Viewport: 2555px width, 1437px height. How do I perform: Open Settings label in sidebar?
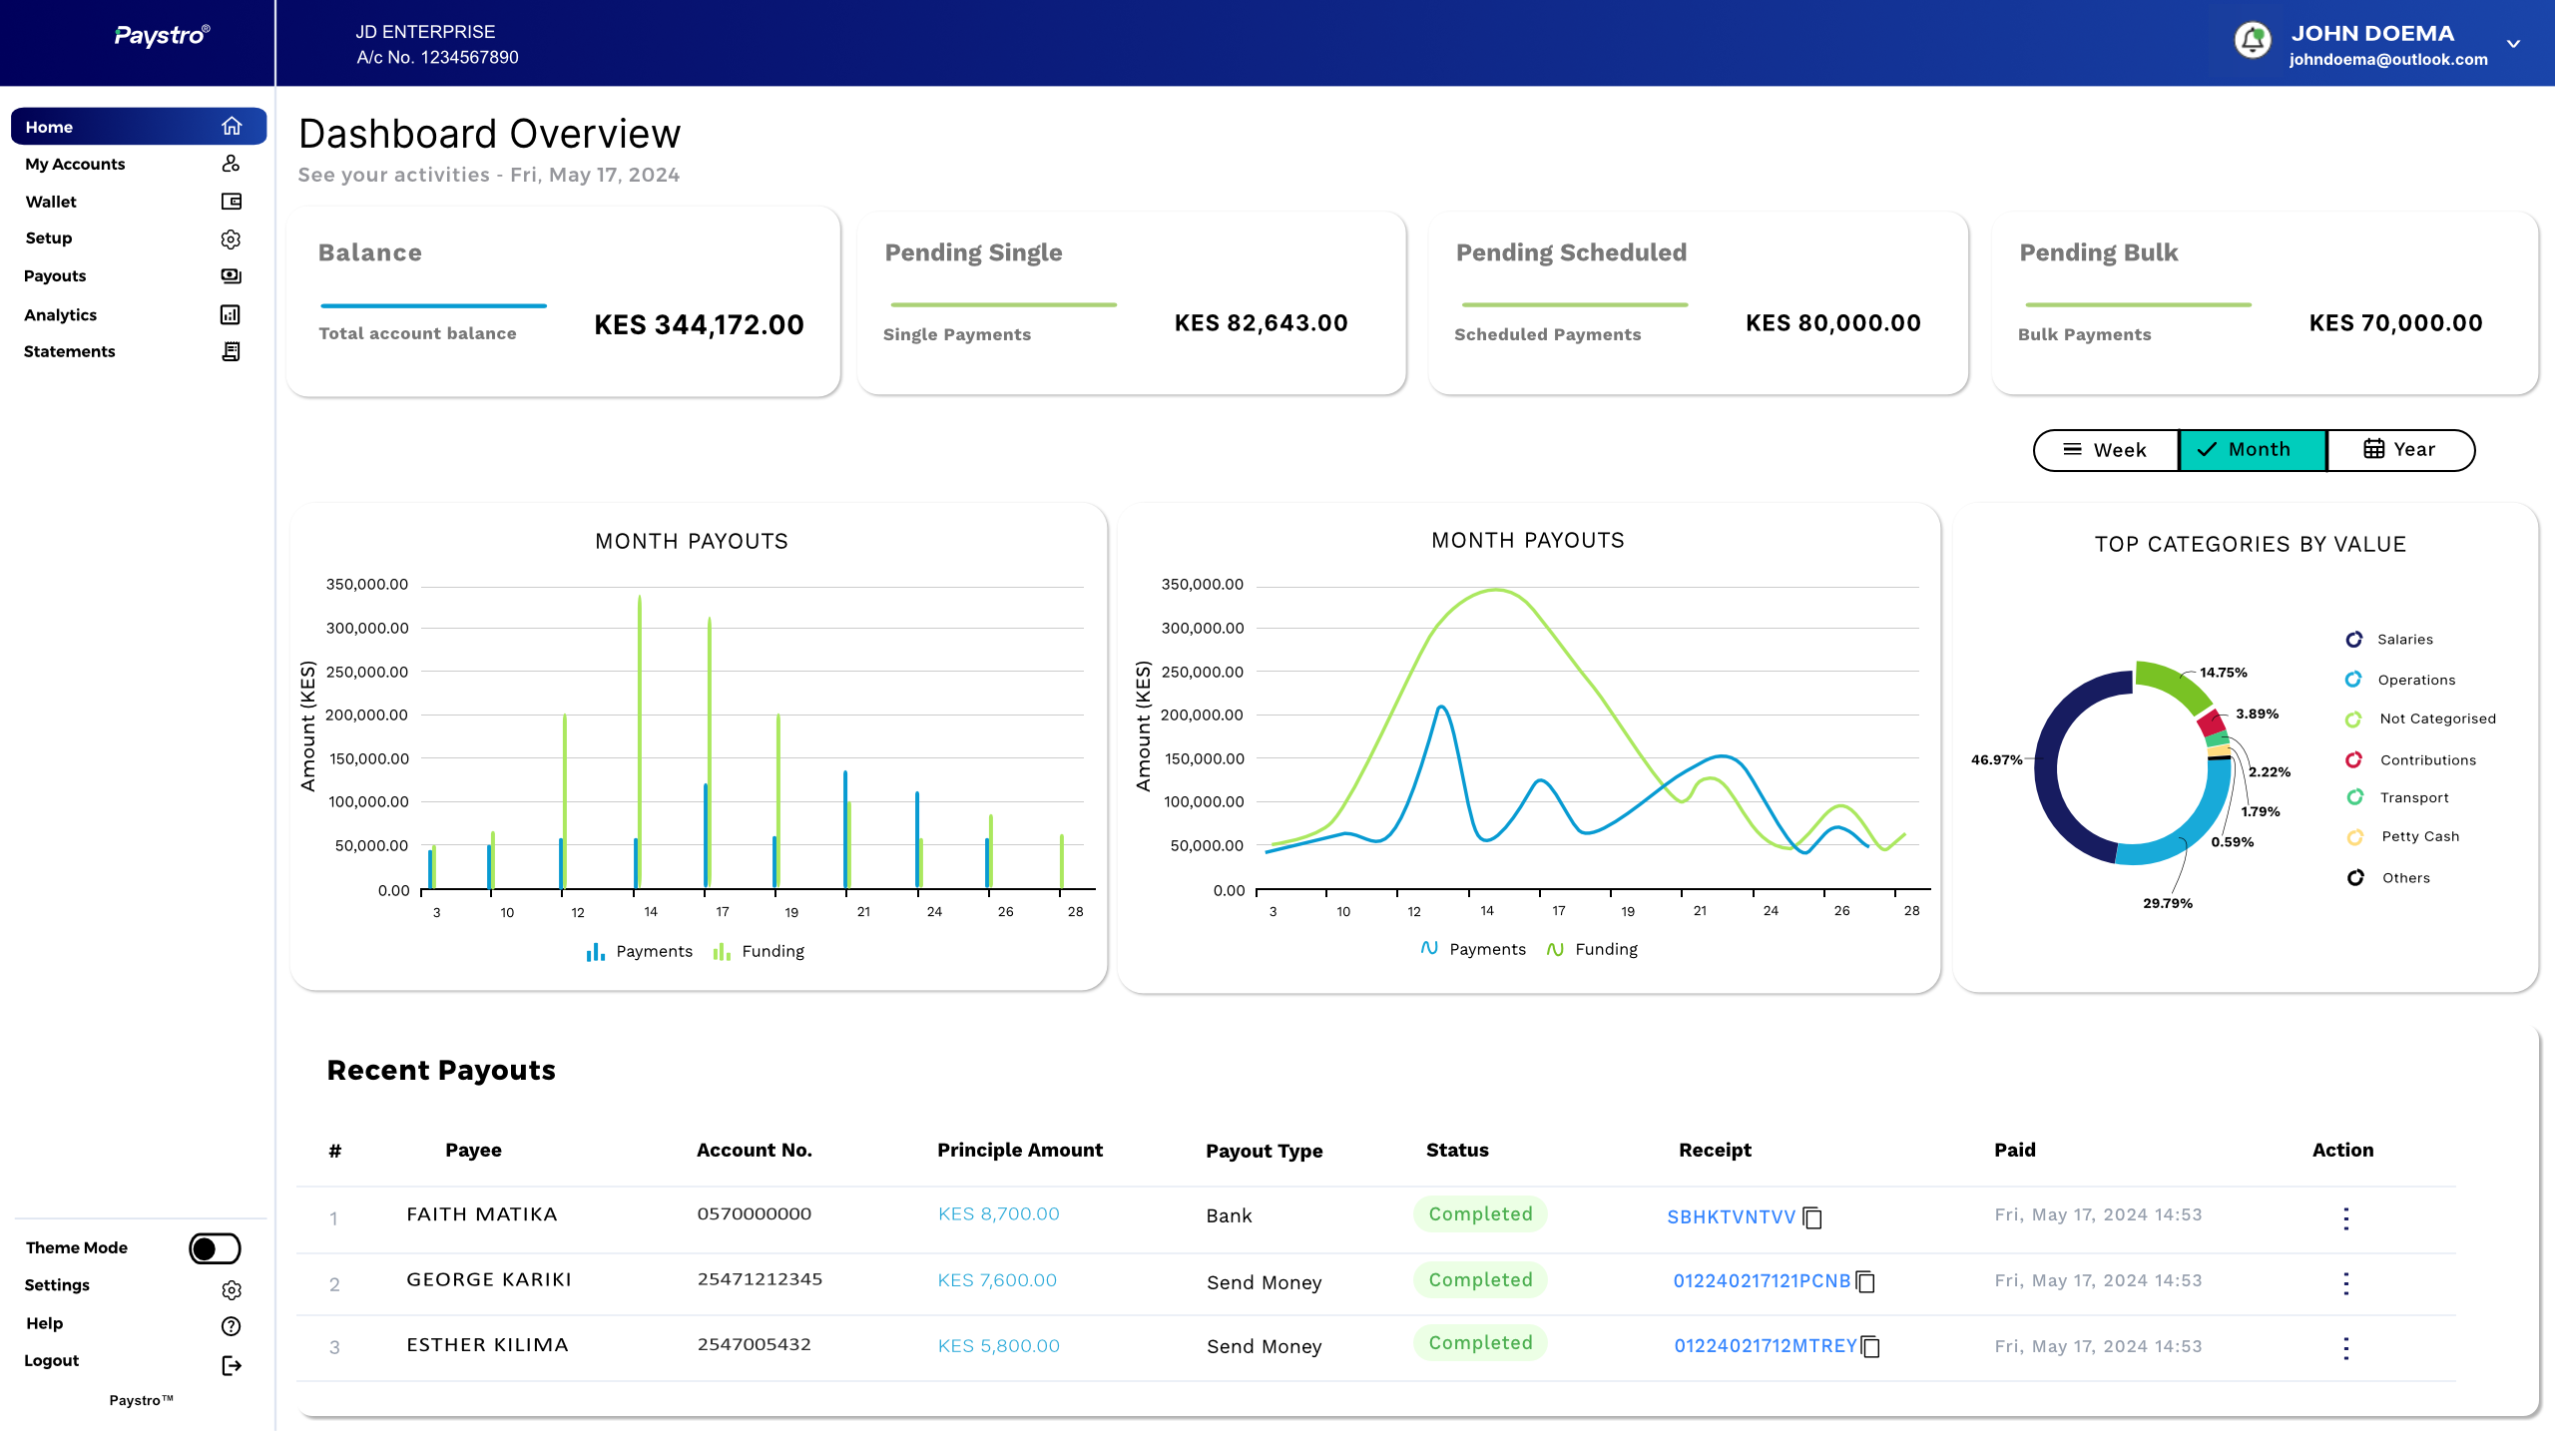coord(57,1285)
